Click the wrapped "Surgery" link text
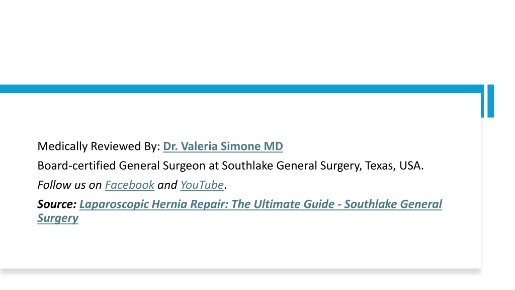Viewport: 515px width, 290px height. click(58, 218)
